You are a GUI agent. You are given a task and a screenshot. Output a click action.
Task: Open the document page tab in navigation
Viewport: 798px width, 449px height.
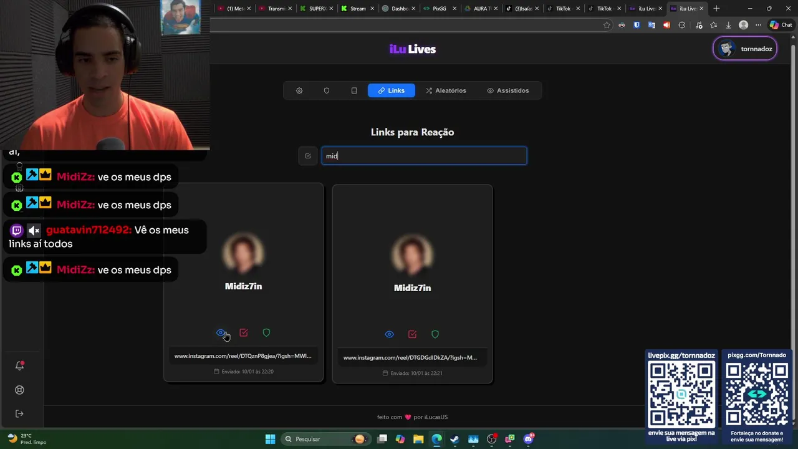354,90
